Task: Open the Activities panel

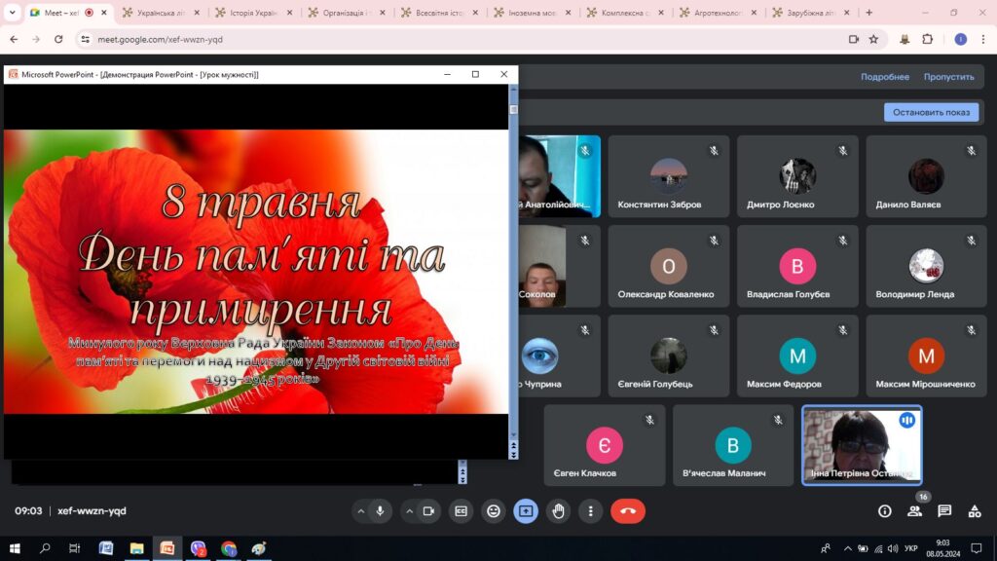Action: click(975, 510)
